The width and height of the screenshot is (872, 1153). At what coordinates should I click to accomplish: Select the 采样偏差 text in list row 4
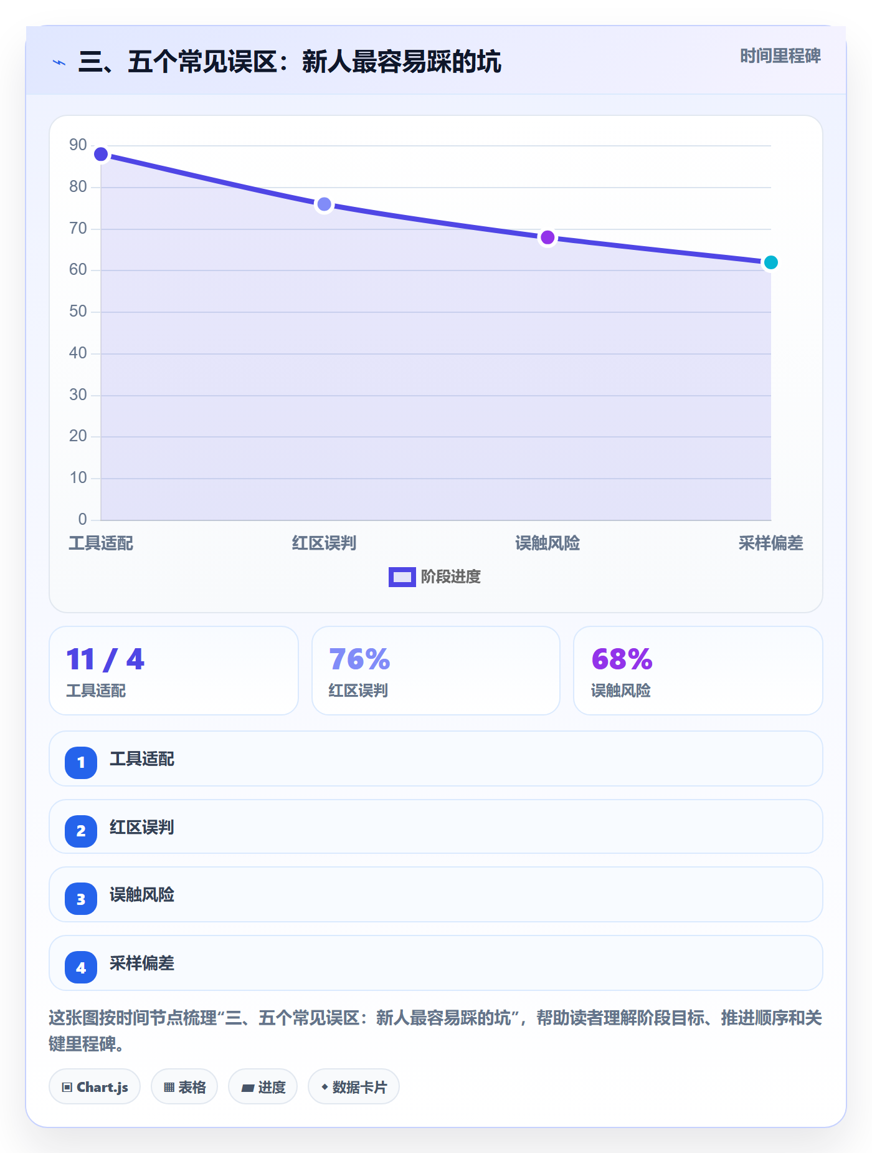[x=142, y=964]
